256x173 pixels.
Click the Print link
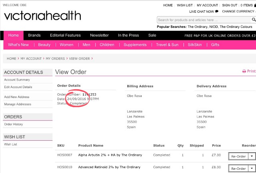pos(251,71)
